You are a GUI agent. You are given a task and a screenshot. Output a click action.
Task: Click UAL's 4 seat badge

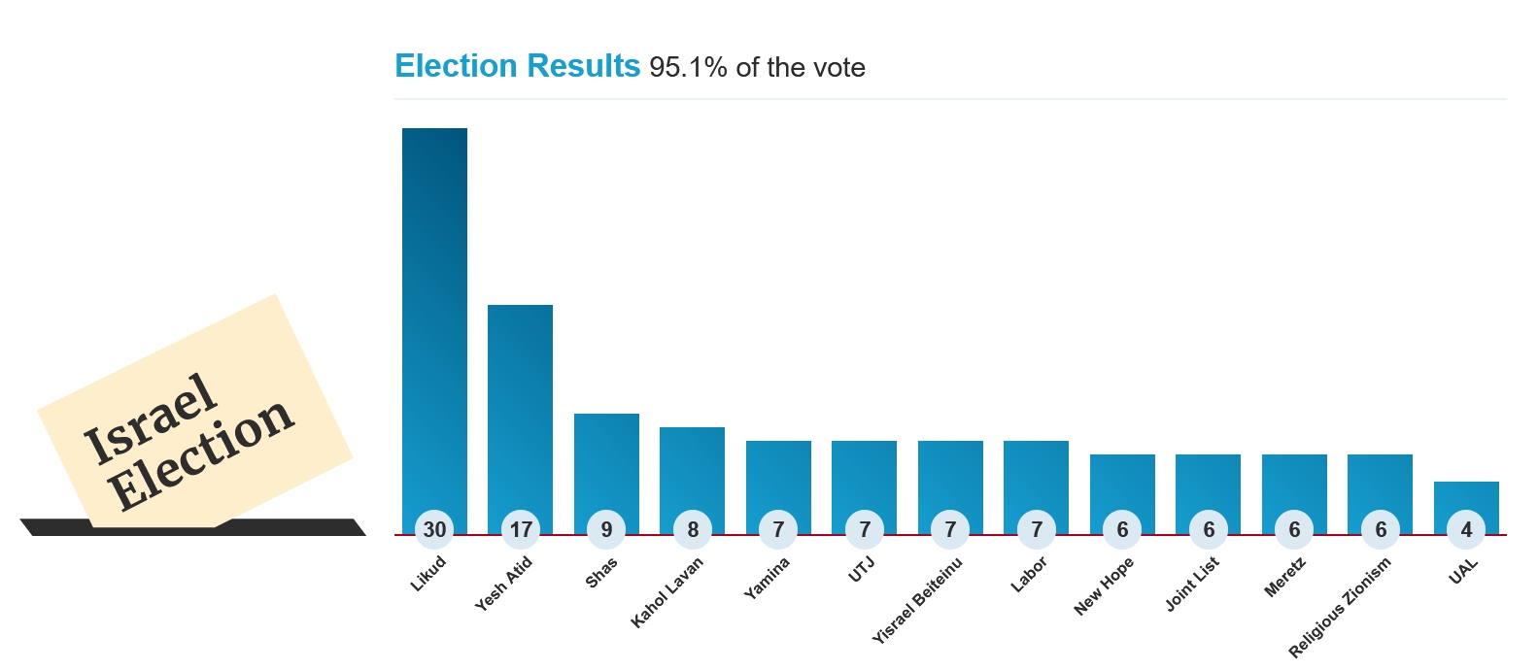tap(1466, 529)
